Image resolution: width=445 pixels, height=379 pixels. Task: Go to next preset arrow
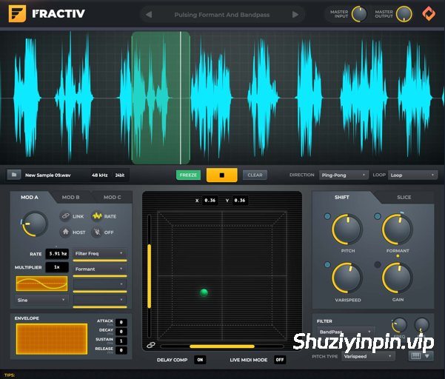click(x=295, y=15)
